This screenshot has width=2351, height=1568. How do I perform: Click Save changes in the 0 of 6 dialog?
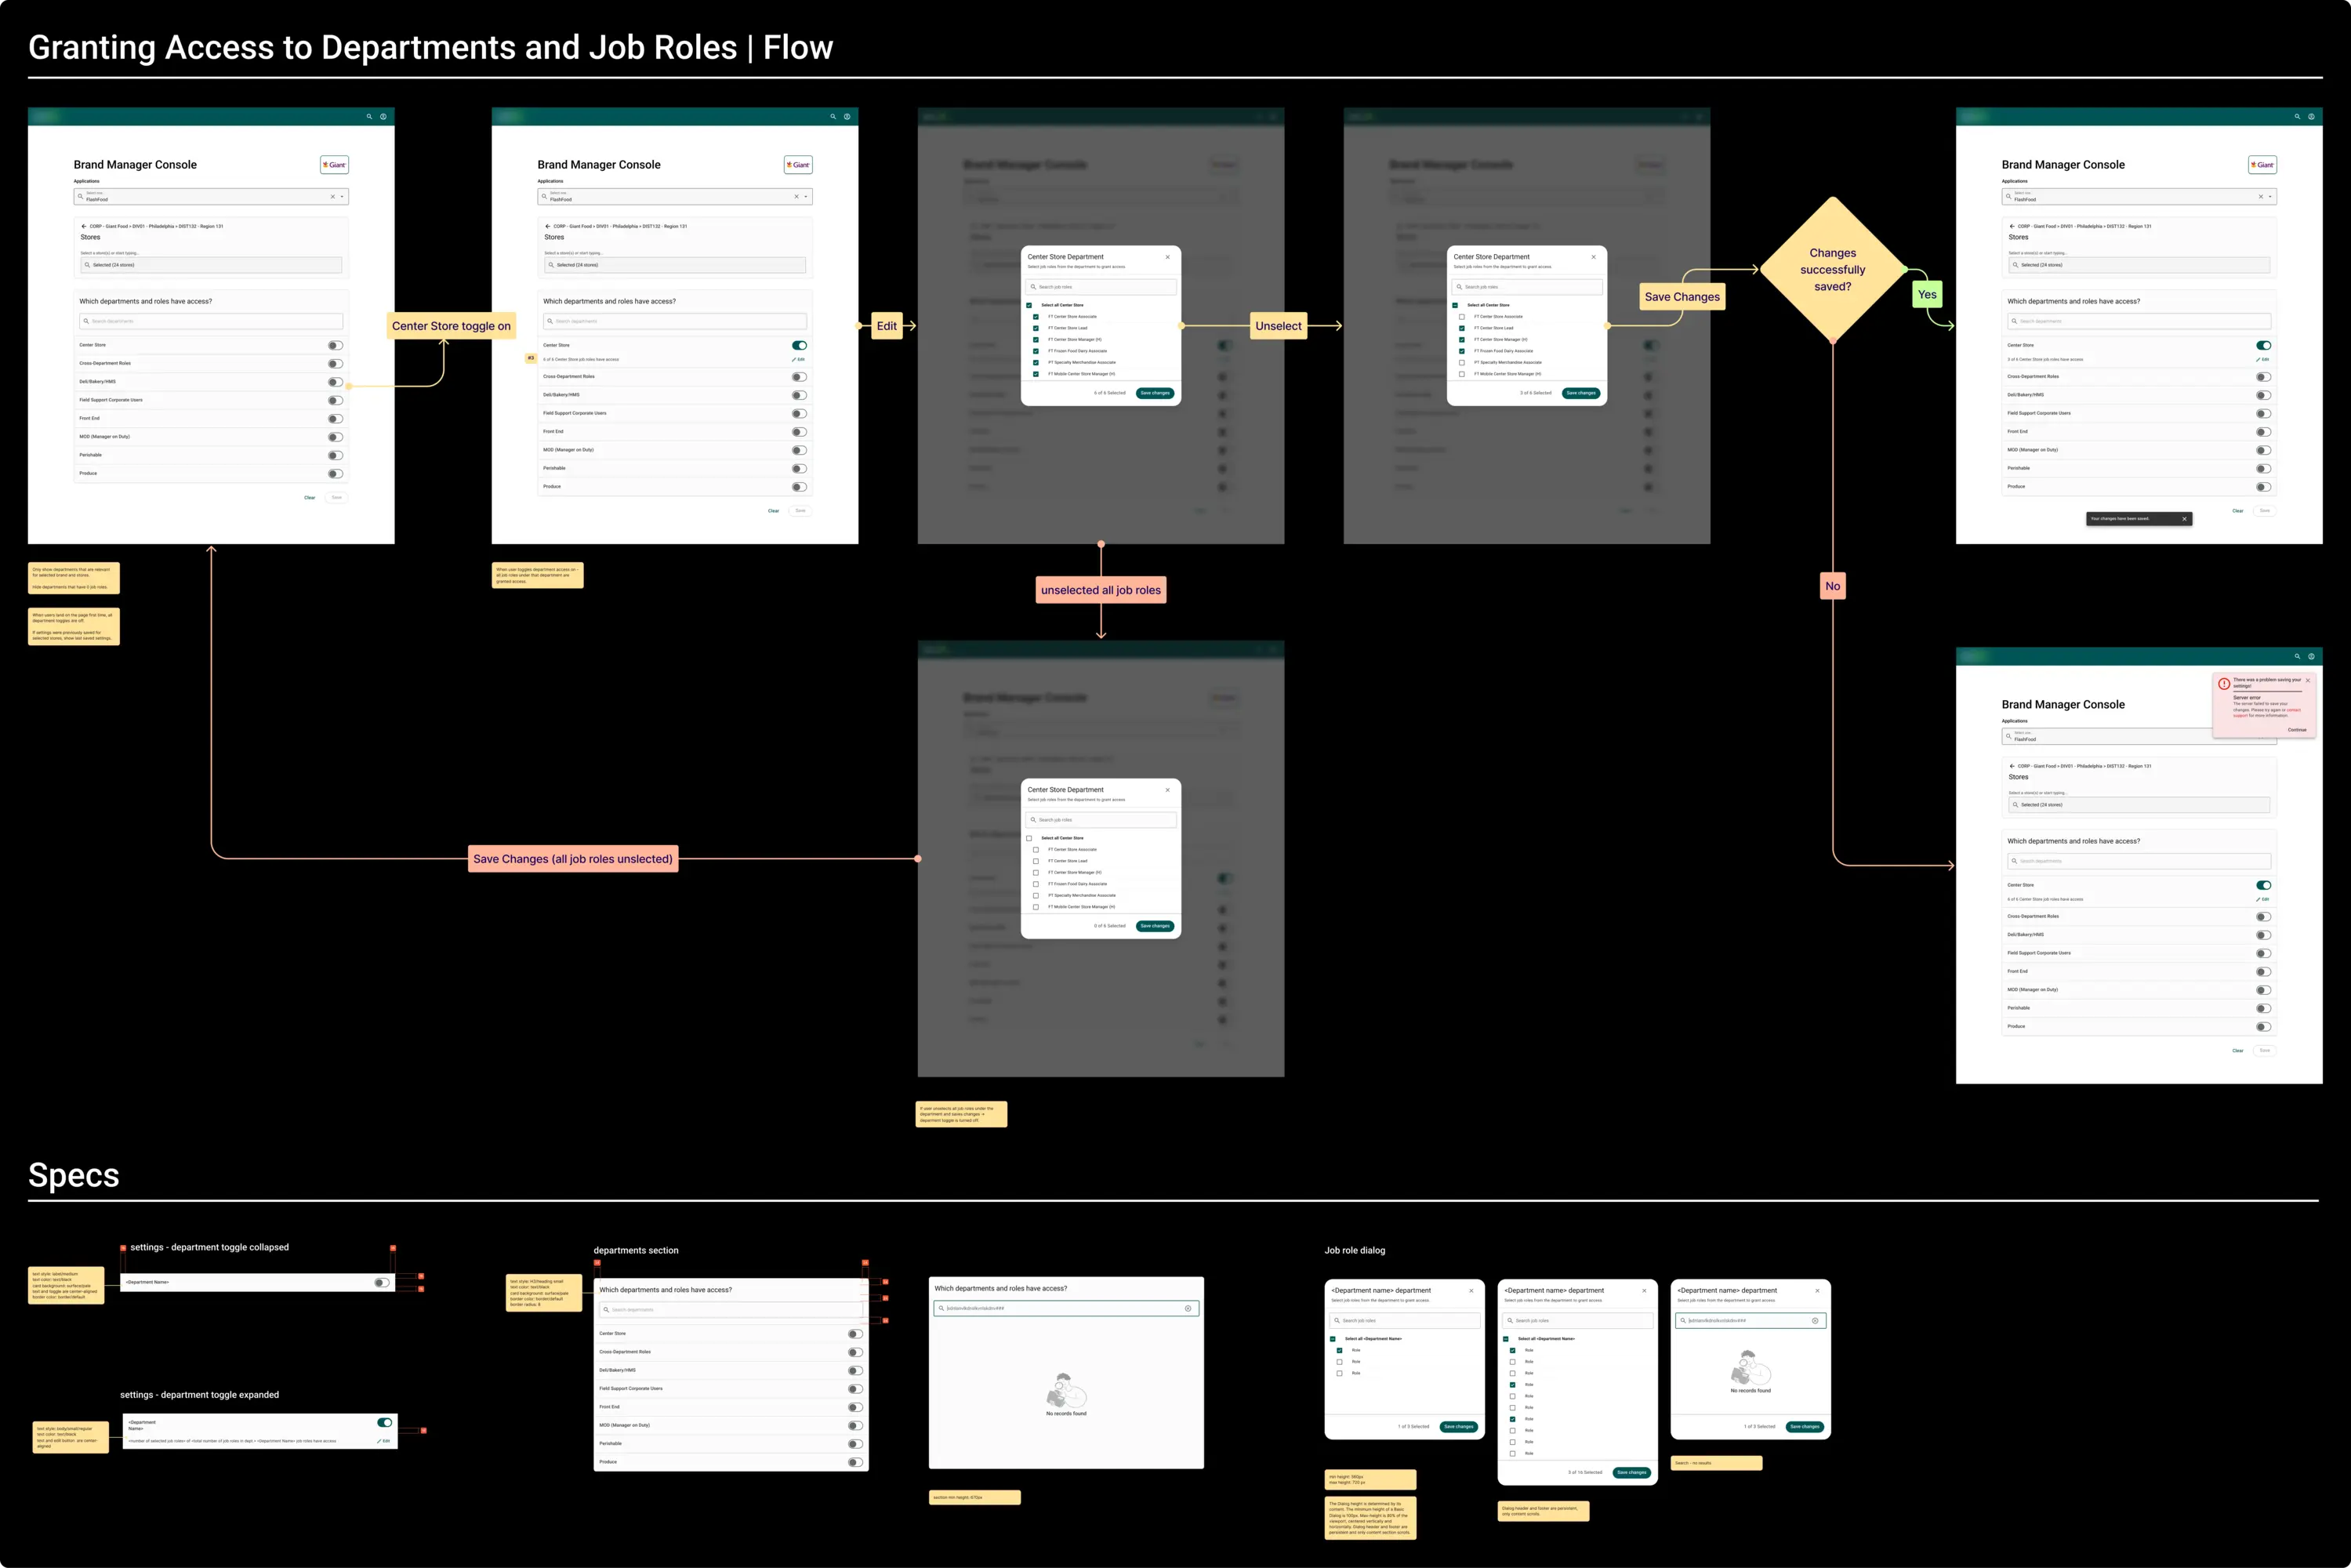point(1155,927)
